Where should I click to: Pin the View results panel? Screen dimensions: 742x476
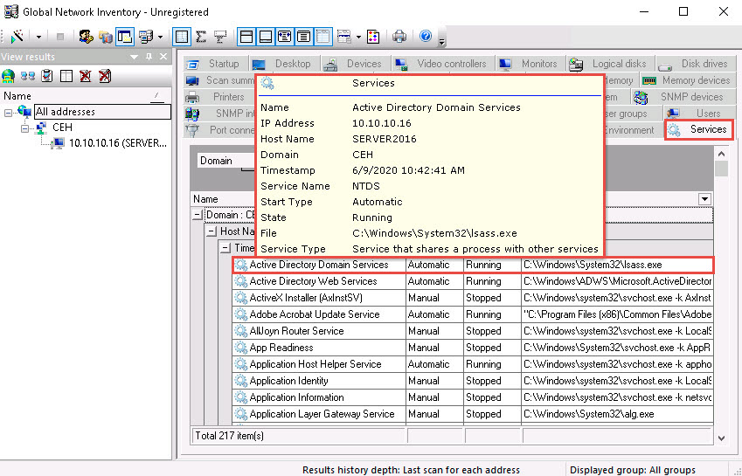point(149,57)
